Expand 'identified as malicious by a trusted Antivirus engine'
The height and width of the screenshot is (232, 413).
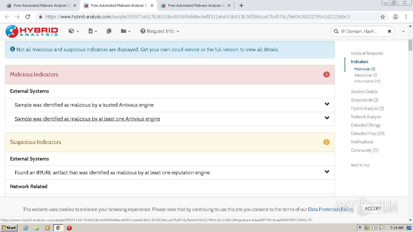point(327,104)
